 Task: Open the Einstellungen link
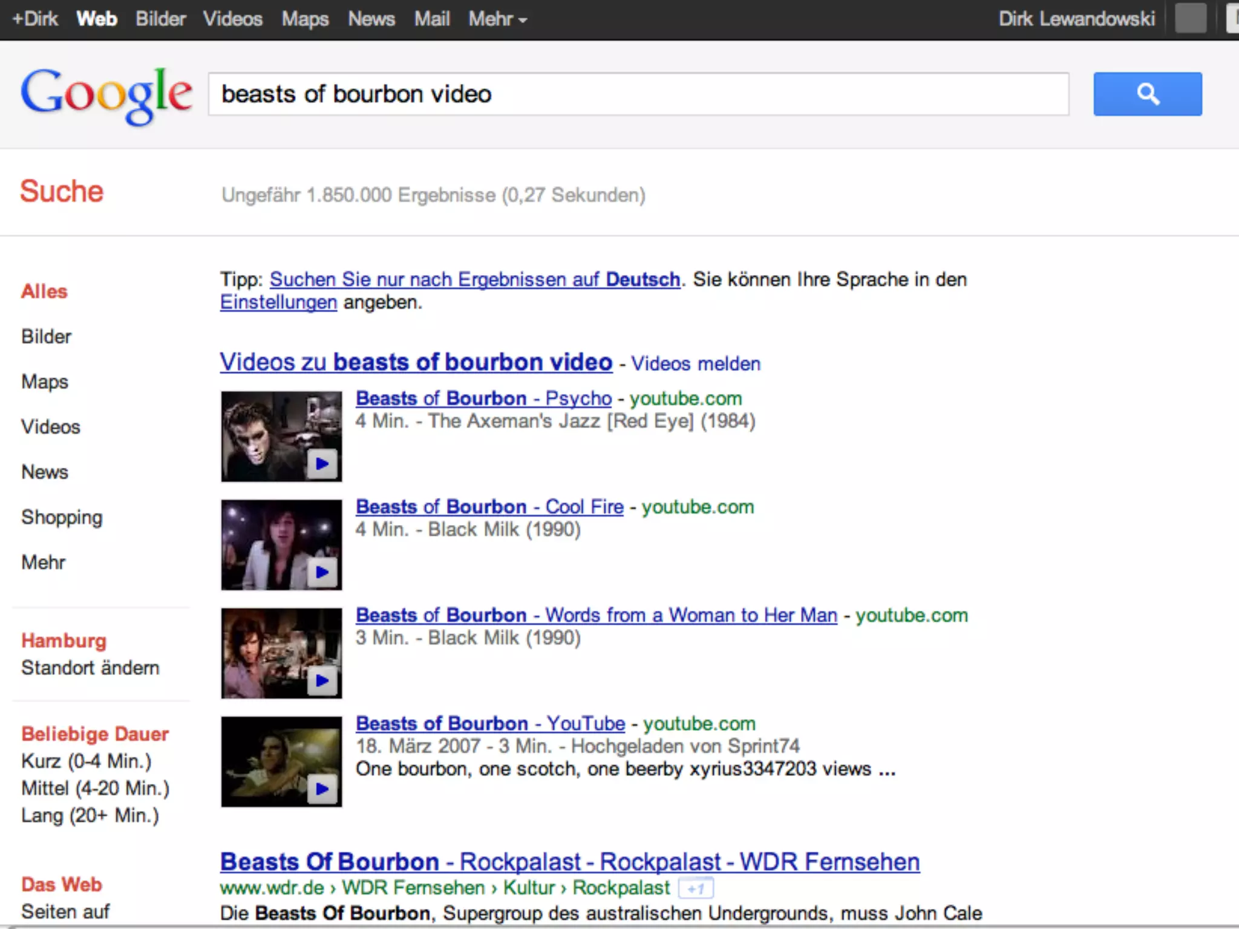pos(278,302)
